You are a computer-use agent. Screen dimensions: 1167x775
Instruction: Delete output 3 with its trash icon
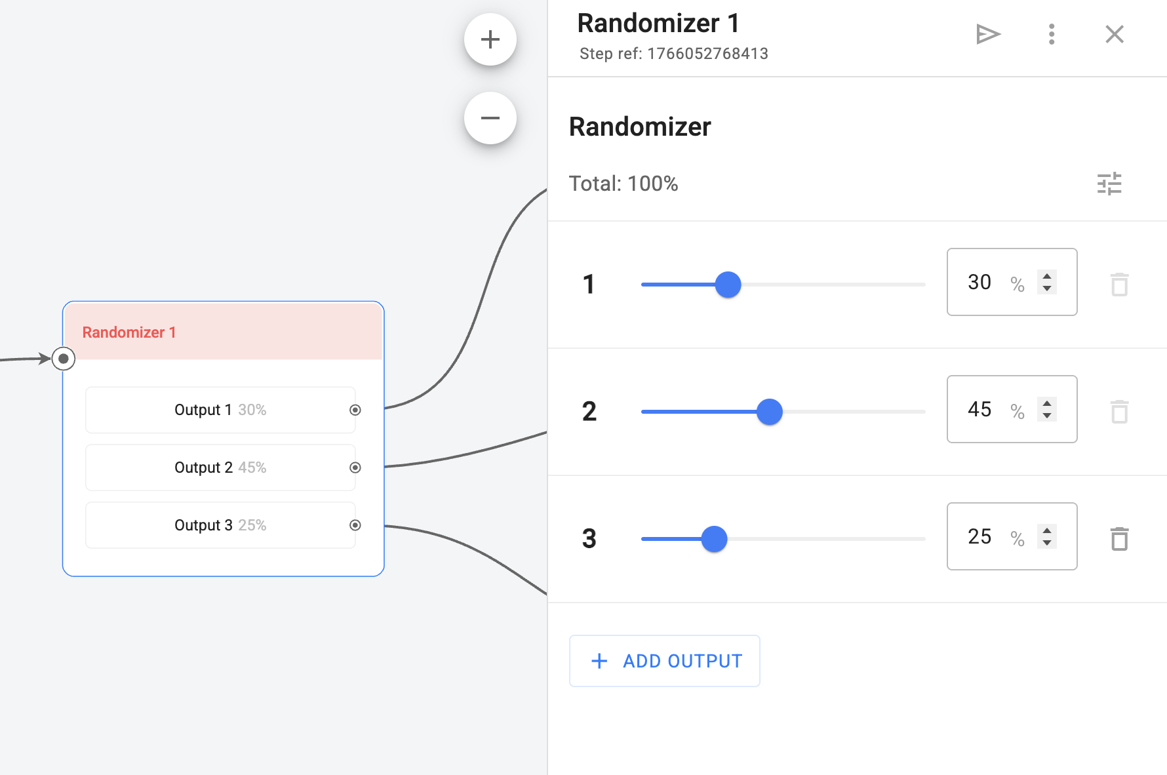[1120, 539]
